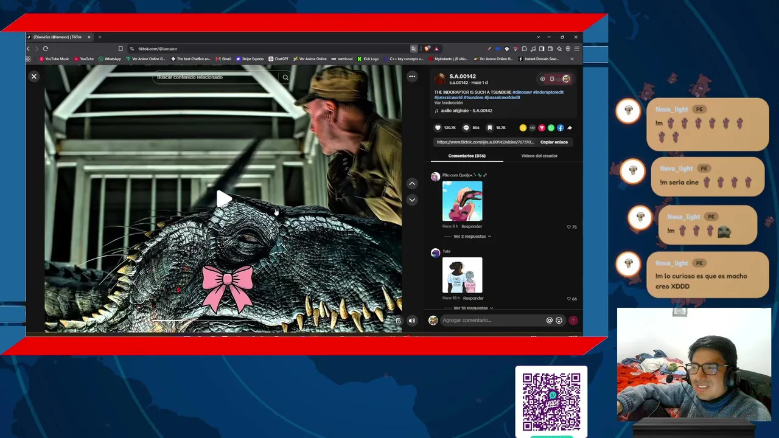Reply to the Tobi comment

click(473, 298)
